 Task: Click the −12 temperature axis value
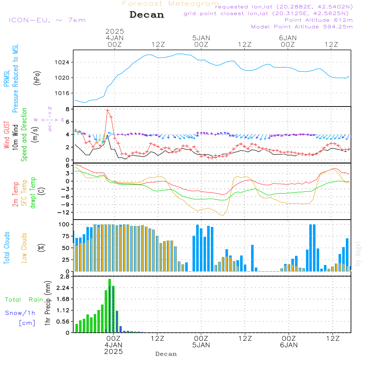tap(63, 212)
